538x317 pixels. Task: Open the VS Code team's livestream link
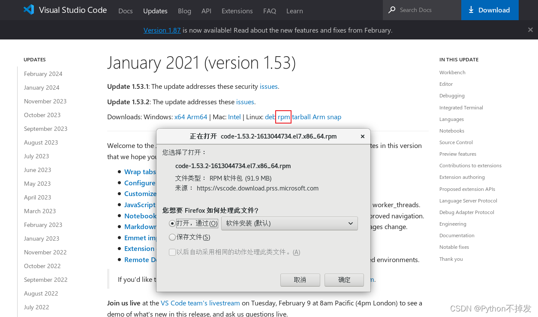pyautogui.click(x=200, y=303)
